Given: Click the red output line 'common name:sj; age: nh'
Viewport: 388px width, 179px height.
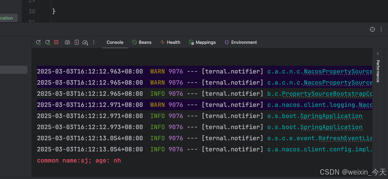Looking at the screenshot, I should (x=79, y=160).
